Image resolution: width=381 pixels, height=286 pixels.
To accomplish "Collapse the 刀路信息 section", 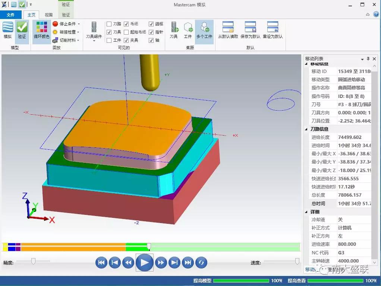I will [307, 129].
